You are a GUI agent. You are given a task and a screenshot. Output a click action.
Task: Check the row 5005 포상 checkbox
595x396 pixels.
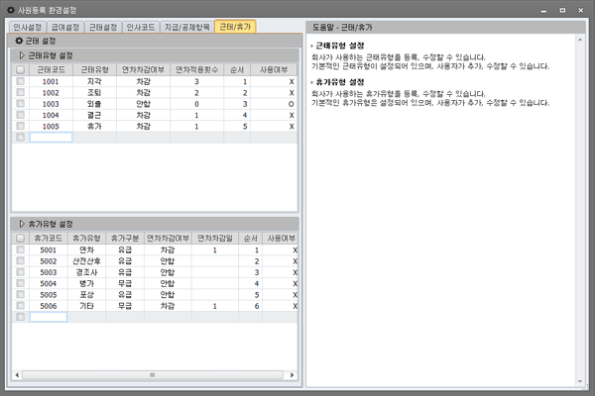21,294
